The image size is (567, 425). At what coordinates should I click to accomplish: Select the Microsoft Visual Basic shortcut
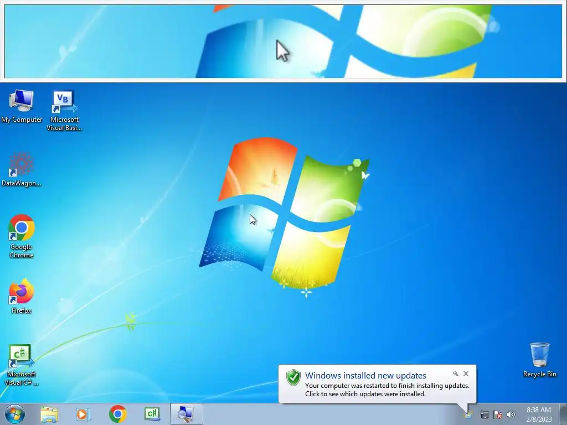[x=64, y=111]
